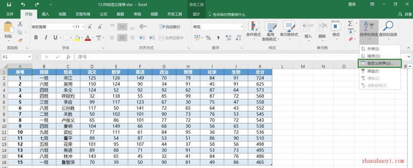Open Find and Select (查找和选择)

[x=388, y=30]
